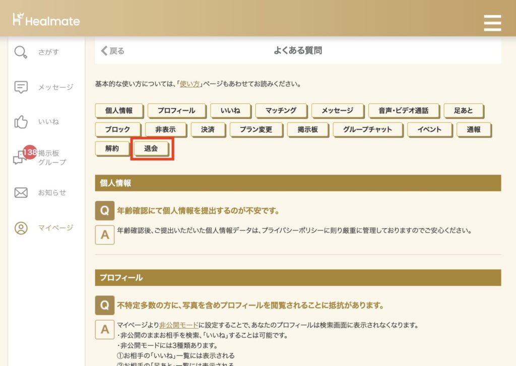Select the 個人情報 category button

pyautogui.click(x=119, y=111)
